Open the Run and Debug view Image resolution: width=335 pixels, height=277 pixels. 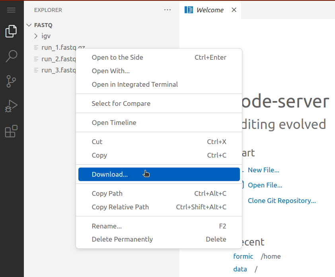[x=11, y=106]
